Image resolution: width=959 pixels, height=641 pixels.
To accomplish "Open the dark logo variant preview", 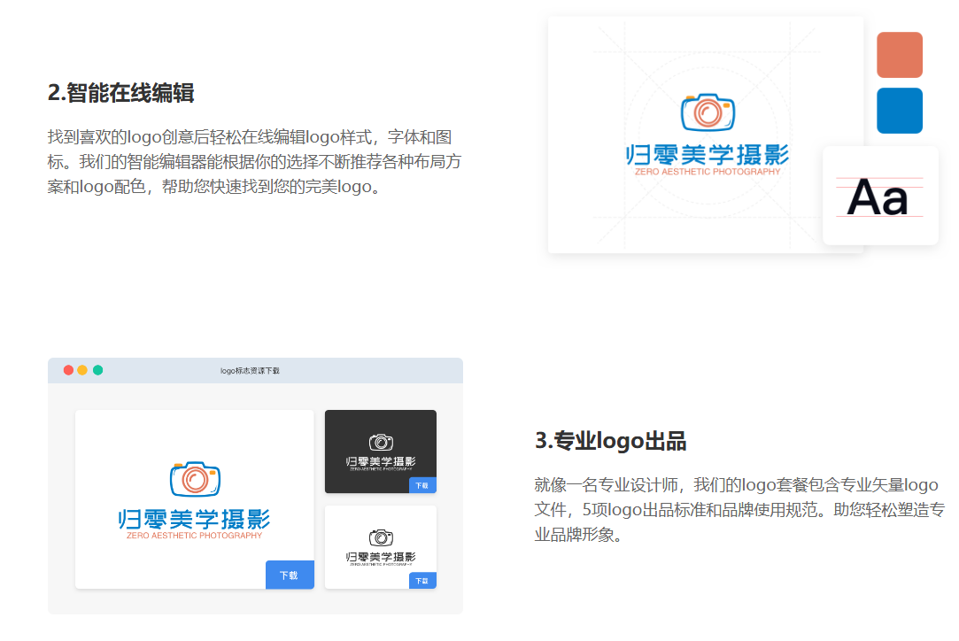I will 380,451.
